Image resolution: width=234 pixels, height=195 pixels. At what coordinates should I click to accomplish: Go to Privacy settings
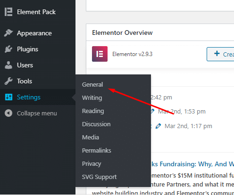(x=92, y=164)
